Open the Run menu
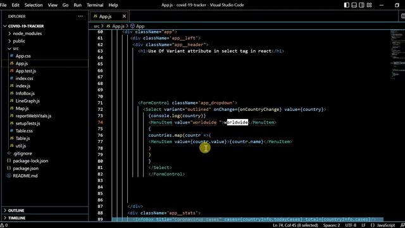The height and width of the screenshot is (228, 405). pyautogui.click(x=77, y=5)
